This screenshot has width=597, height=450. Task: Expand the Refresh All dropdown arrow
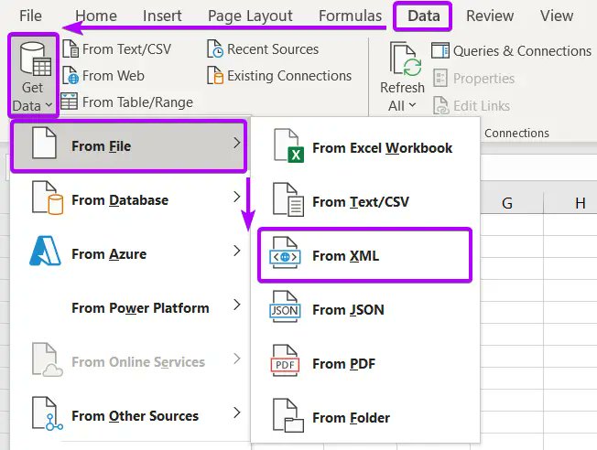coord(412,104)
